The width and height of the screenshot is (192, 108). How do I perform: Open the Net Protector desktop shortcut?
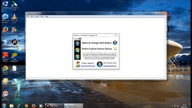coord(14,6)
